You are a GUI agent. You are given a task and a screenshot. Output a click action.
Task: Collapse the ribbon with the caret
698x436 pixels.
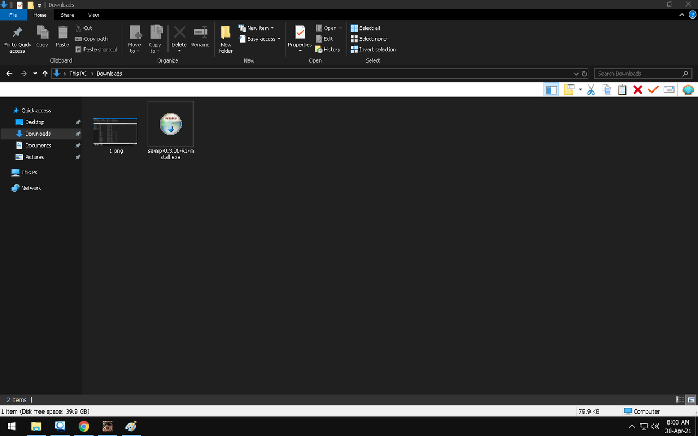[682, 15]
